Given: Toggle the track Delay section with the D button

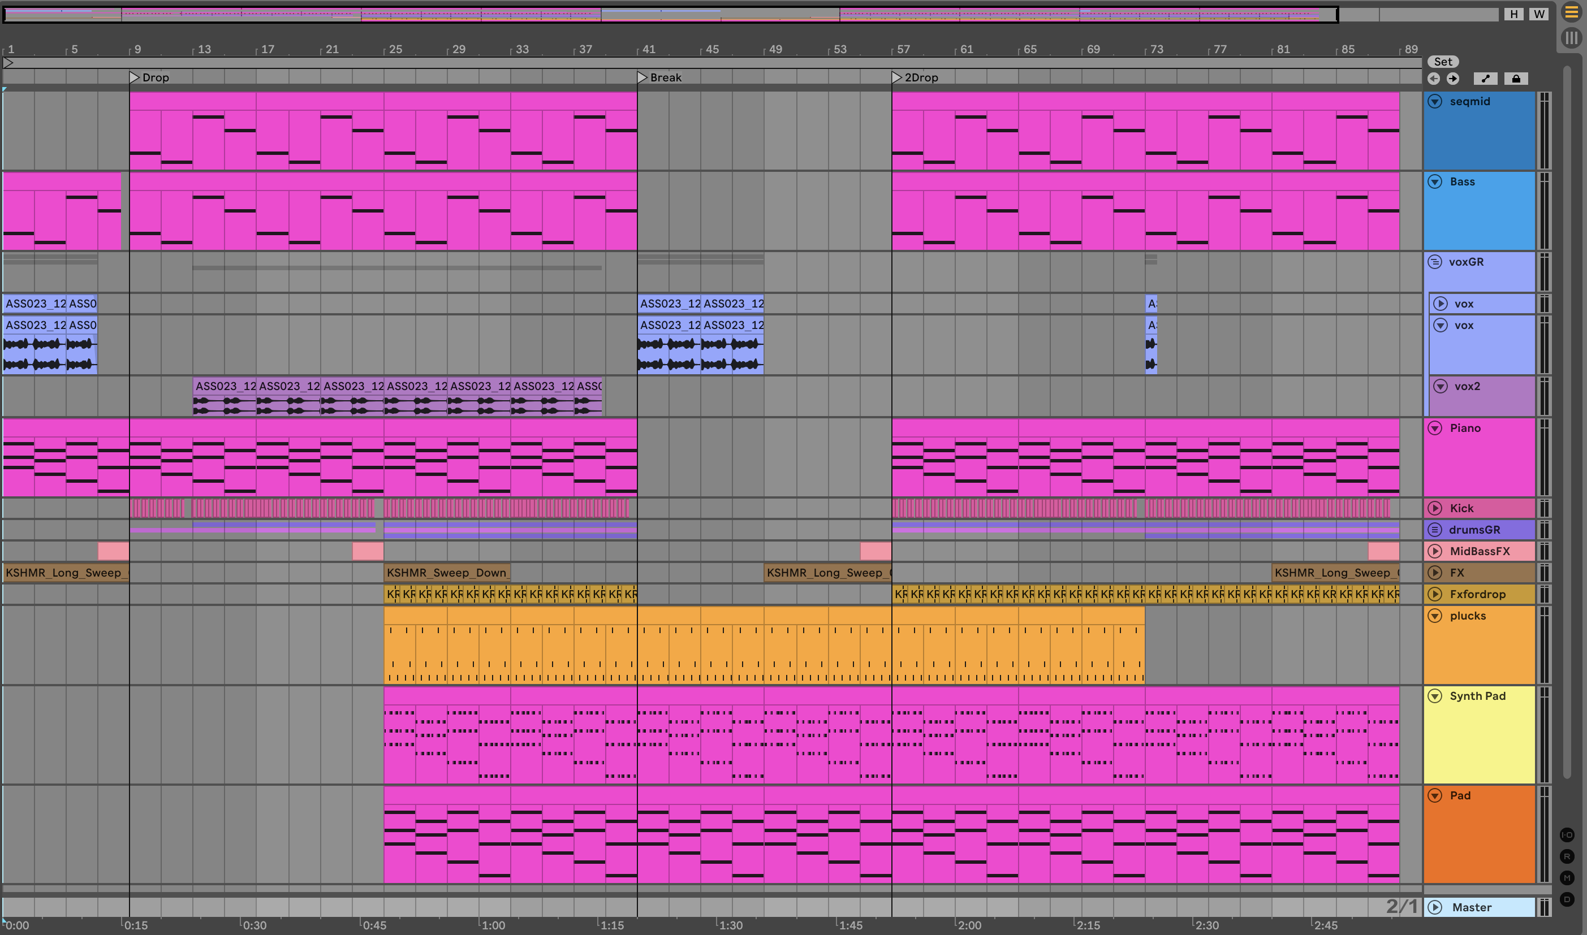Looking at the screenshot, I should (1567, 899).
